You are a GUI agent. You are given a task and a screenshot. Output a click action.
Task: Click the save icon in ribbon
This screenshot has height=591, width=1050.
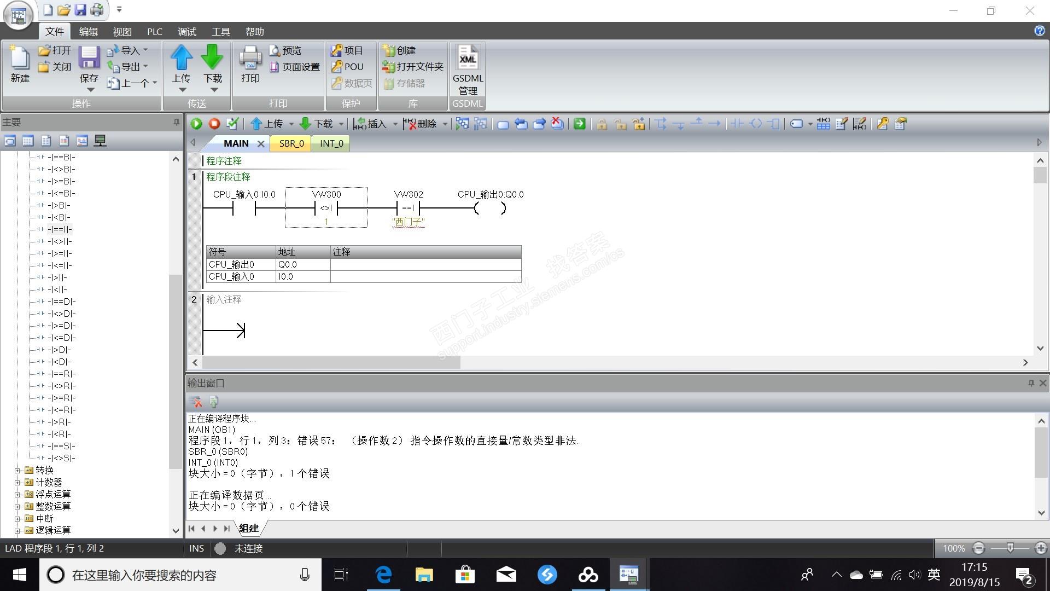(89, 57)
